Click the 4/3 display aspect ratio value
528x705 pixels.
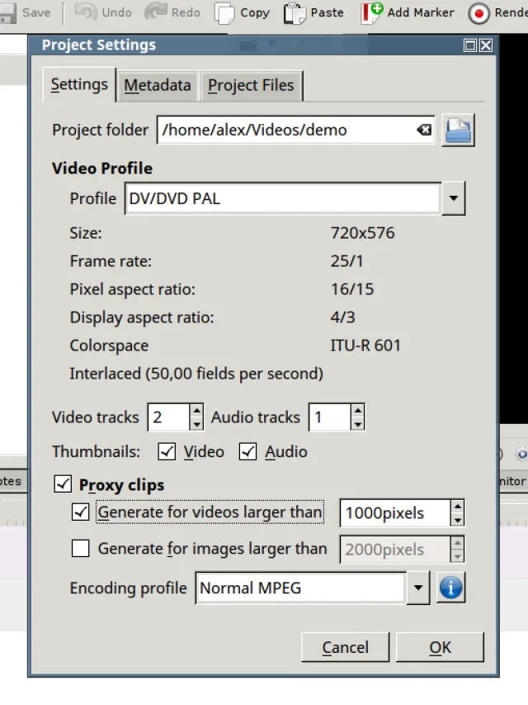pyautogui.click(x=342, y=317)
